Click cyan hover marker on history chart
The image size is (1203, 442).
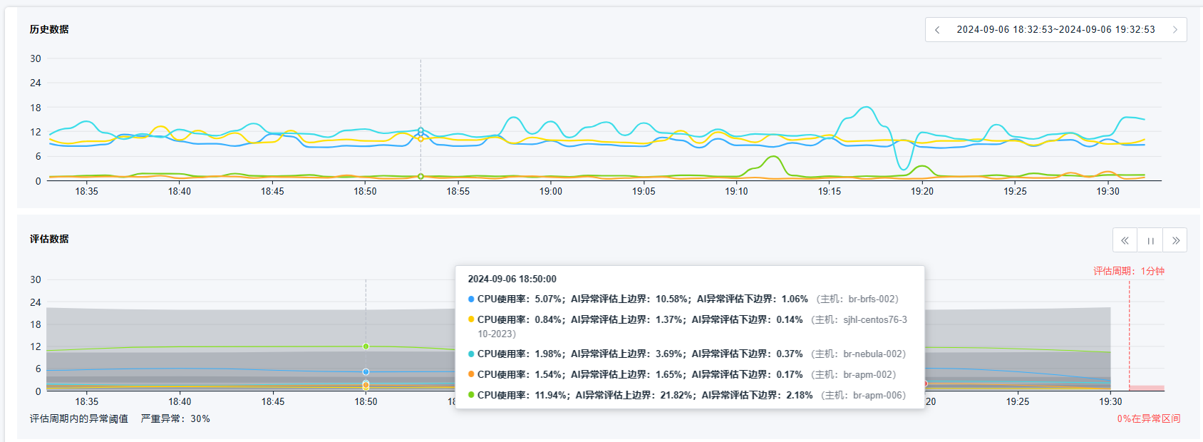[x=420, y=130]
